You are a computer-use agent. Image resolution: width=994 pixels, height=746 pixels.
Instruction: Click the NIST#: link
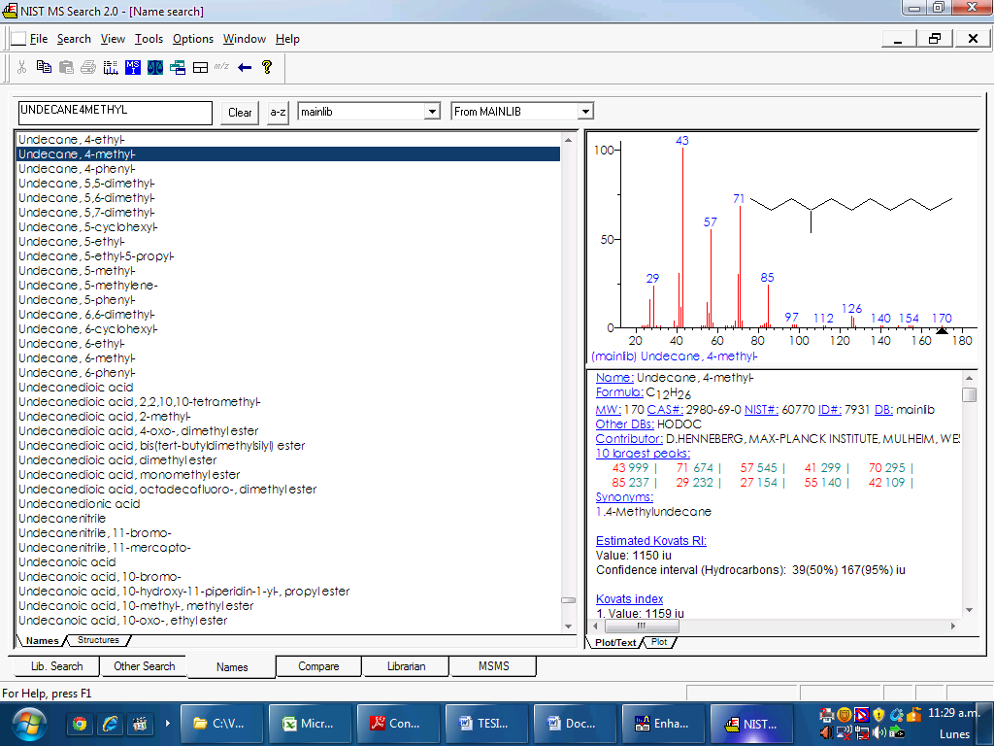(761, 410)
